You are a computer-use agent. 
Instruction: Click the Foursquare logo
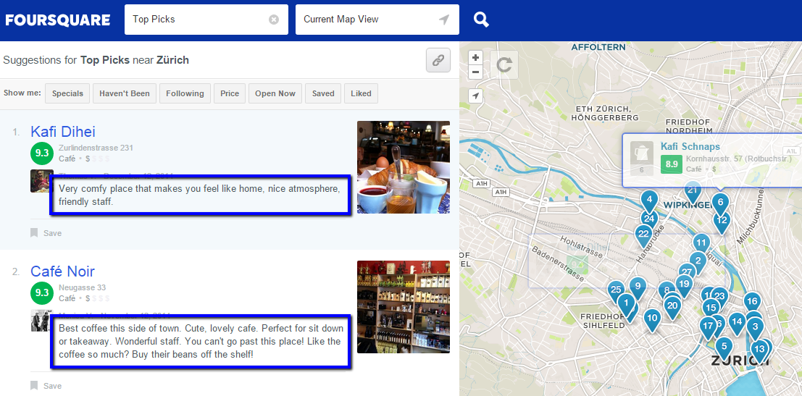pyautogui.click(x=58, y=20)
